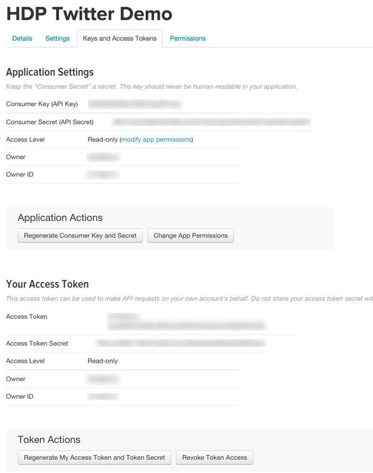Click the Revoke Token Access button
373x473 pixels.
click(x=215, y=457)
